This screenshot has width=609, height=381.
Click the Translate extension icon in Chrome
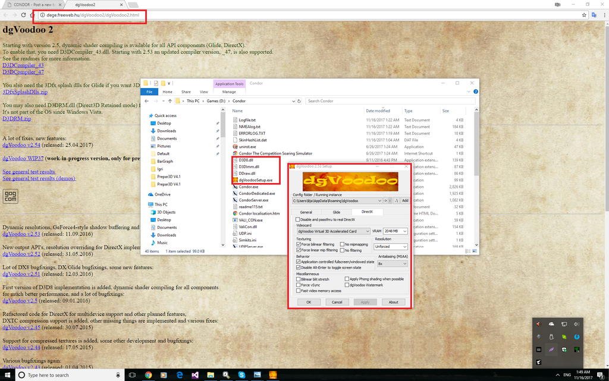point(594,15)
